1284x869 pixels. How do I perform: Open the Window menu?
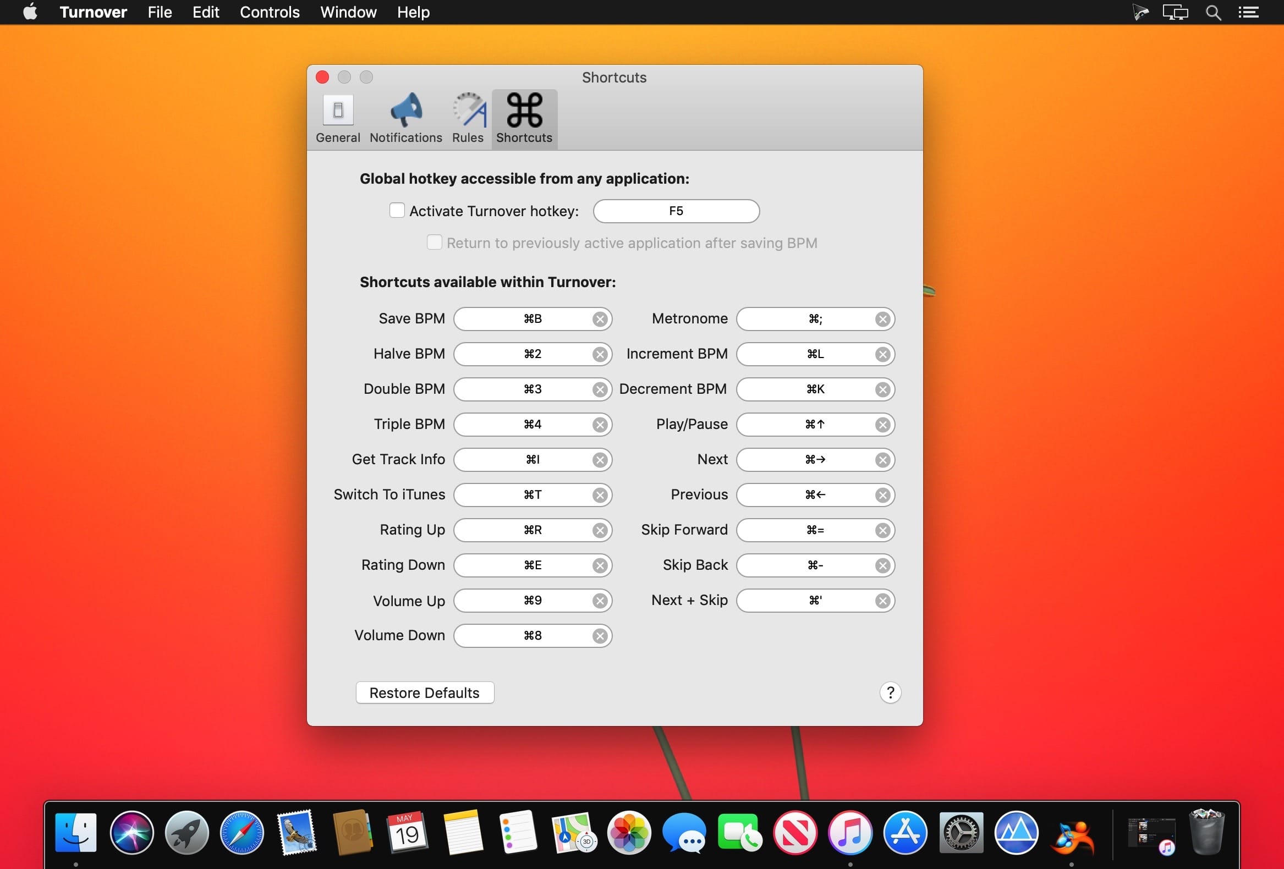pos(348,12)
